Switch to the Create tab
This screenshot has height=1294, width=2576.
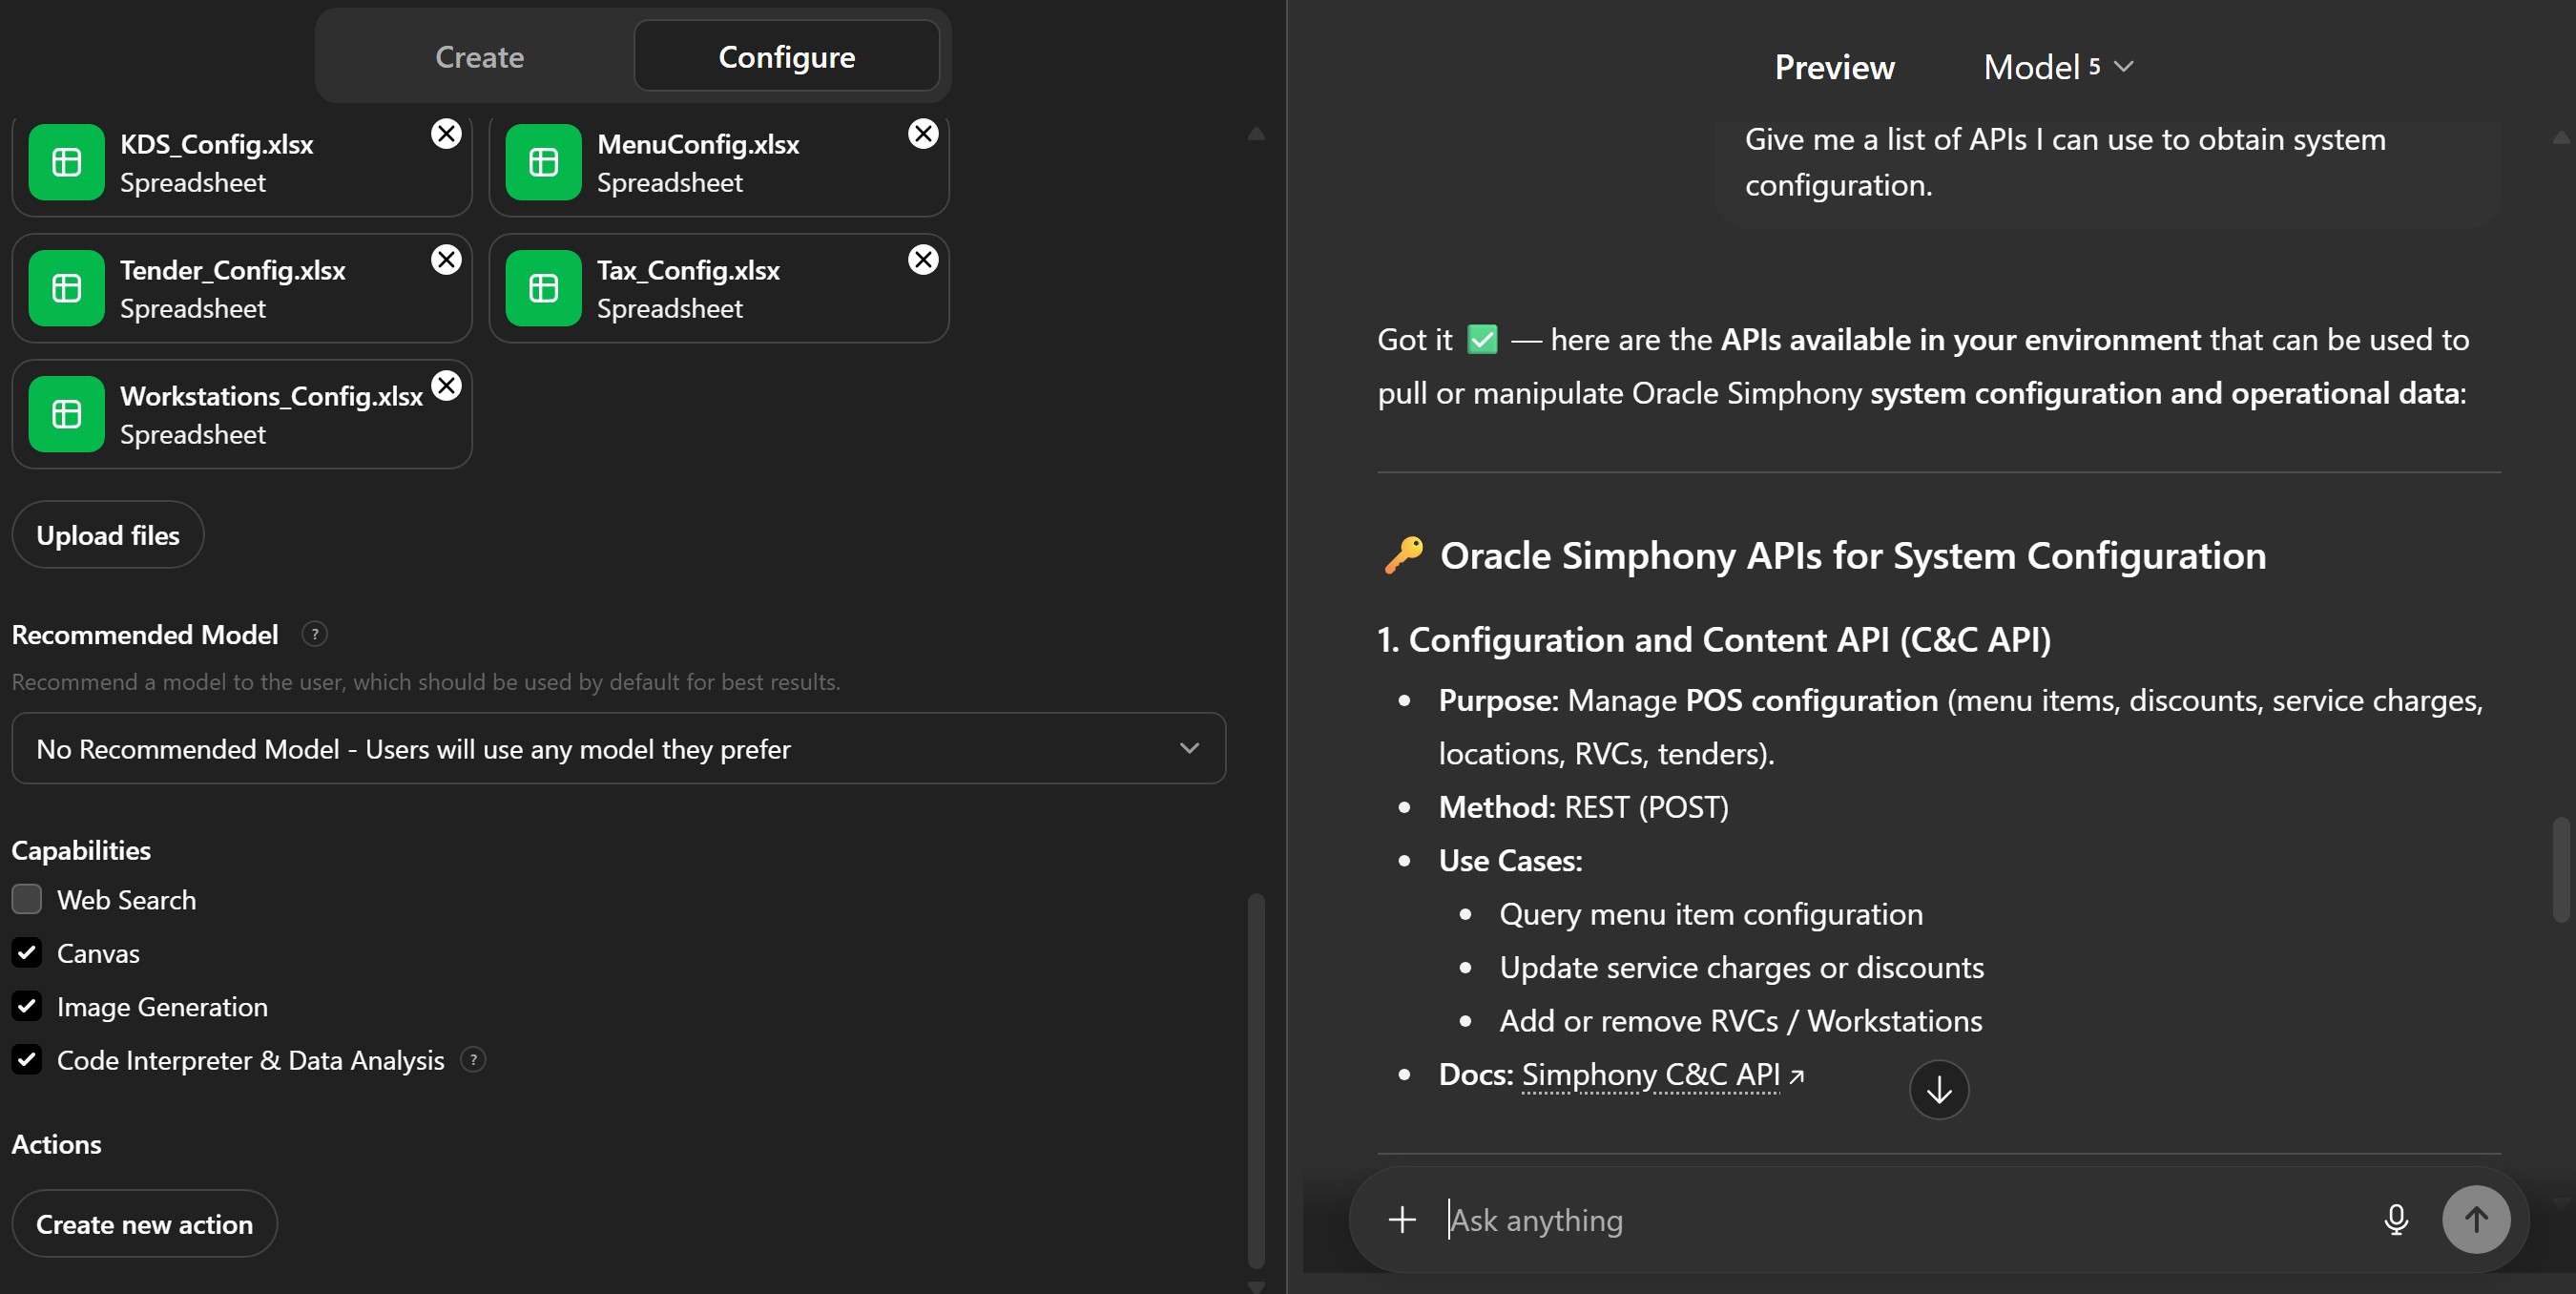click(x=479, y=57)
